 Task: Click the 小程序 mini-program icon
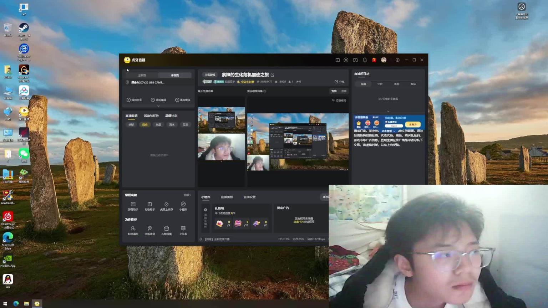click(183, 206)
